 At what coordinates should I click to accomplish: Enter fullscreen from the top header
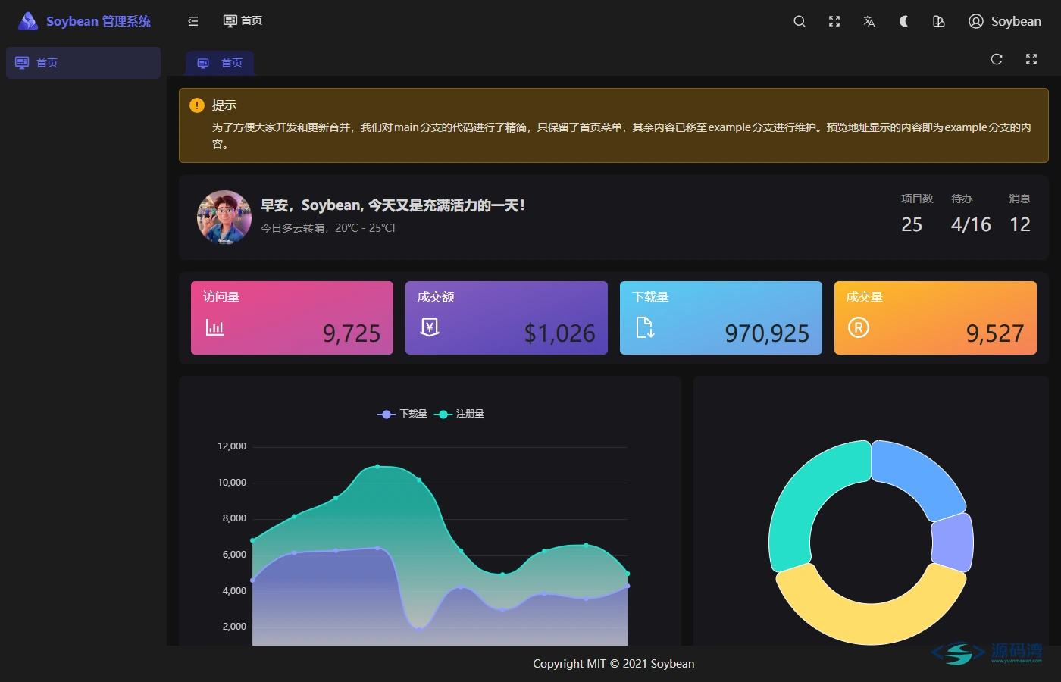point(834,21)
